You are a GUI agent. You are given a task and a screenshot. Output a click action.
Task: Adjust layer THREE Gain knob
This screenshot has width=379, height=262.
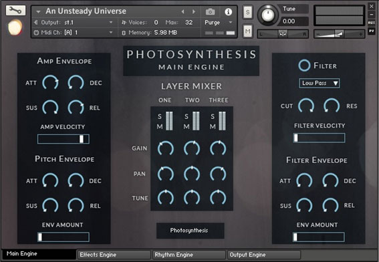pyautogui.click(x=218, y=148)
